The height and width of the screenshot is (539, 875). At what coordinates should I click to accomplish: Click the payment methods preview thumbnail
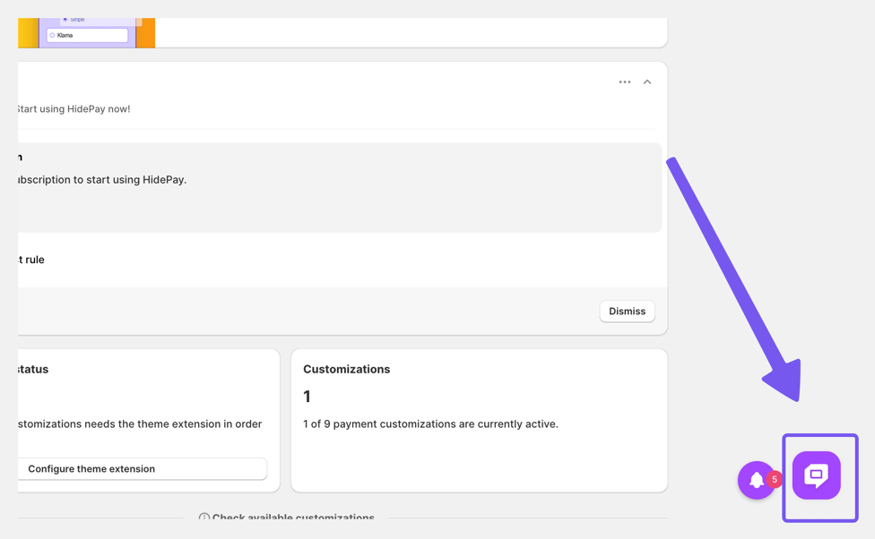click(86, 33)
